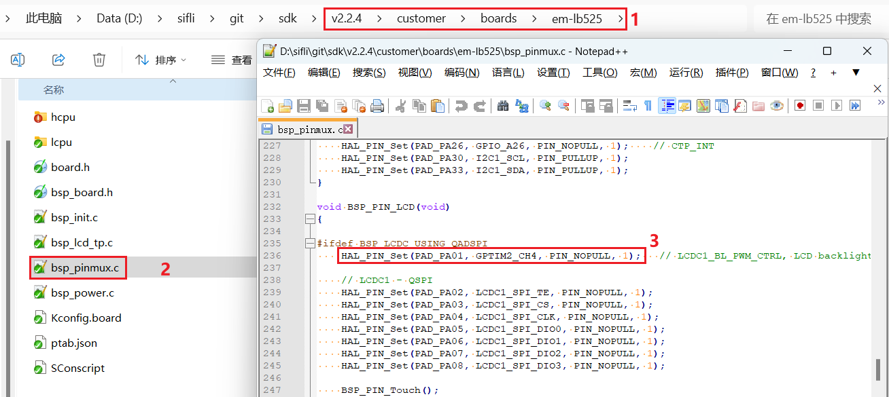
Task: Print the current document
Action: pos(377,106)
